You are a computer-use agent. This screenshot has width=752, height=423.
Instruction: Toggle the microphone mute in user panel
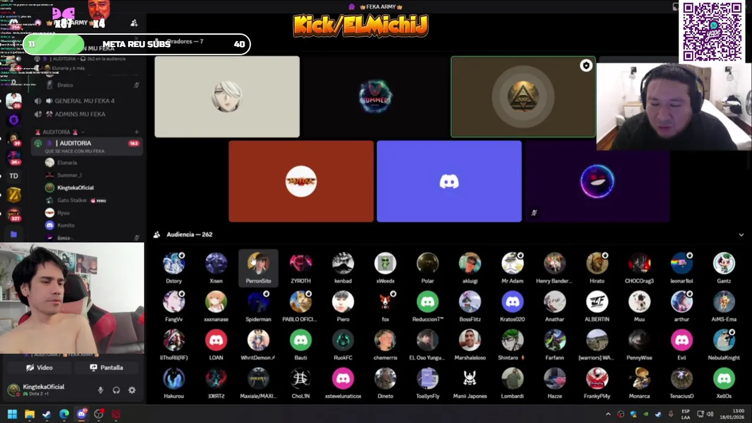100,390
